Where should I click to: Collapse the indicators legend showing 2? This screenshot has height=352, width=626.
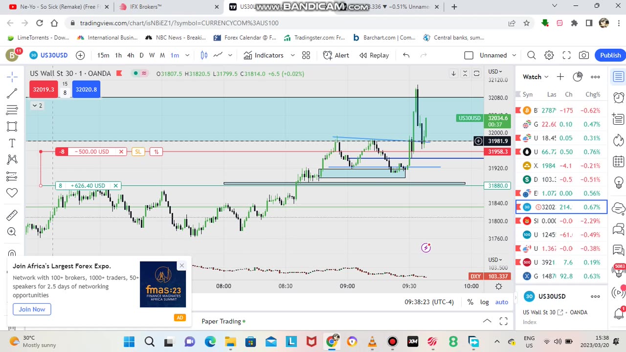[37, 106]
